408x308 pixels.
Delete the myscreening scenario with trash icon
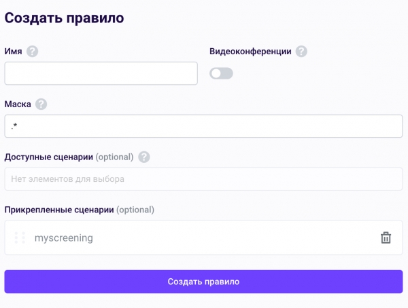386,237
